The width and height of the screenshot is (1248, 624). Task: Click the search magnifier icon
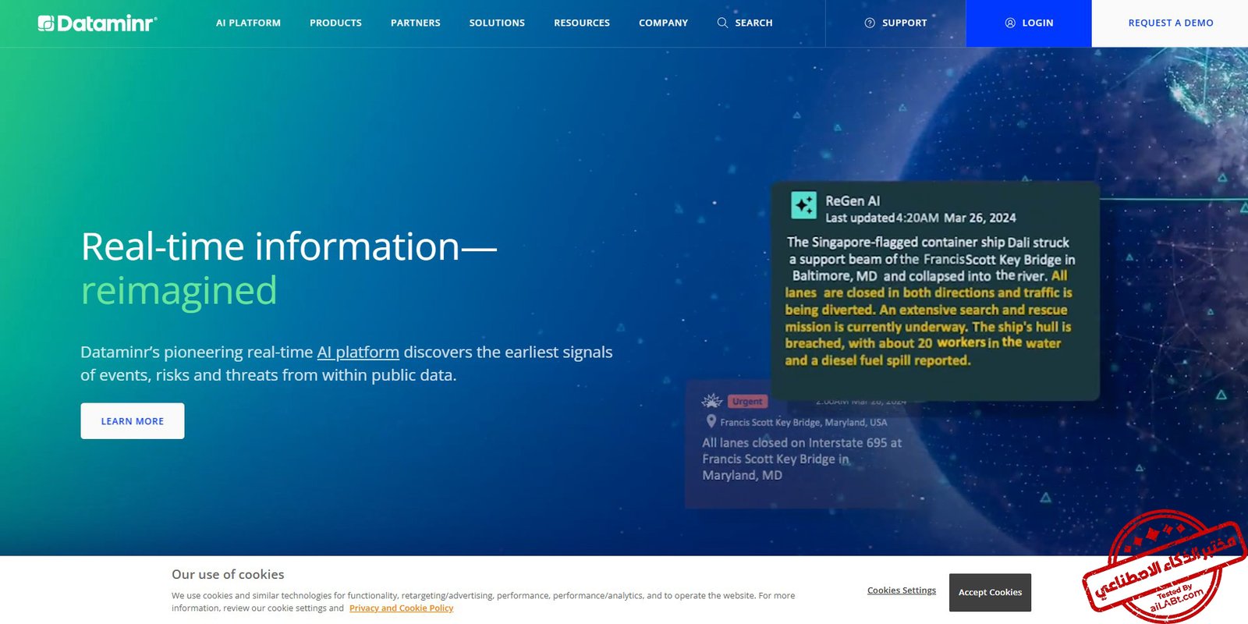(x=722, y=23)
